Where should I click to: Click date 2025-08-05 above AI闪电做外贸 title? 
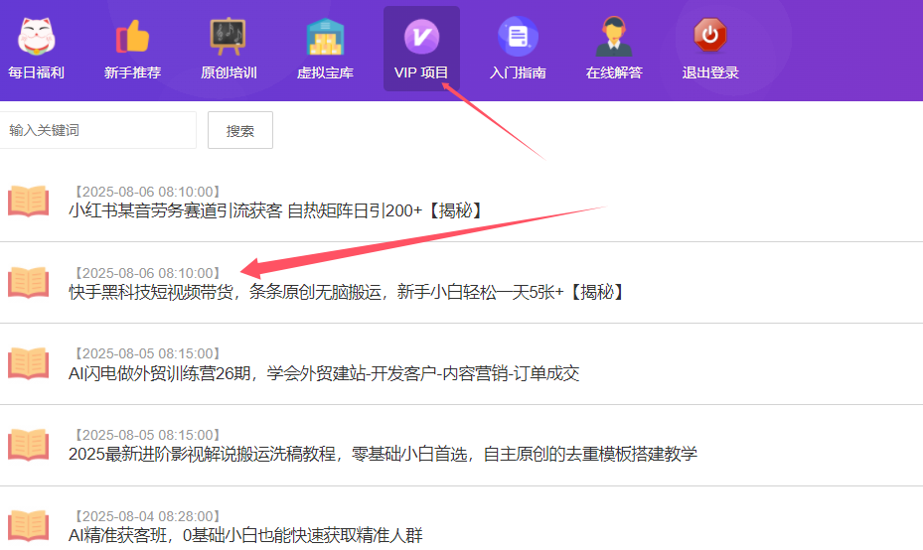(x=147, y=353)
